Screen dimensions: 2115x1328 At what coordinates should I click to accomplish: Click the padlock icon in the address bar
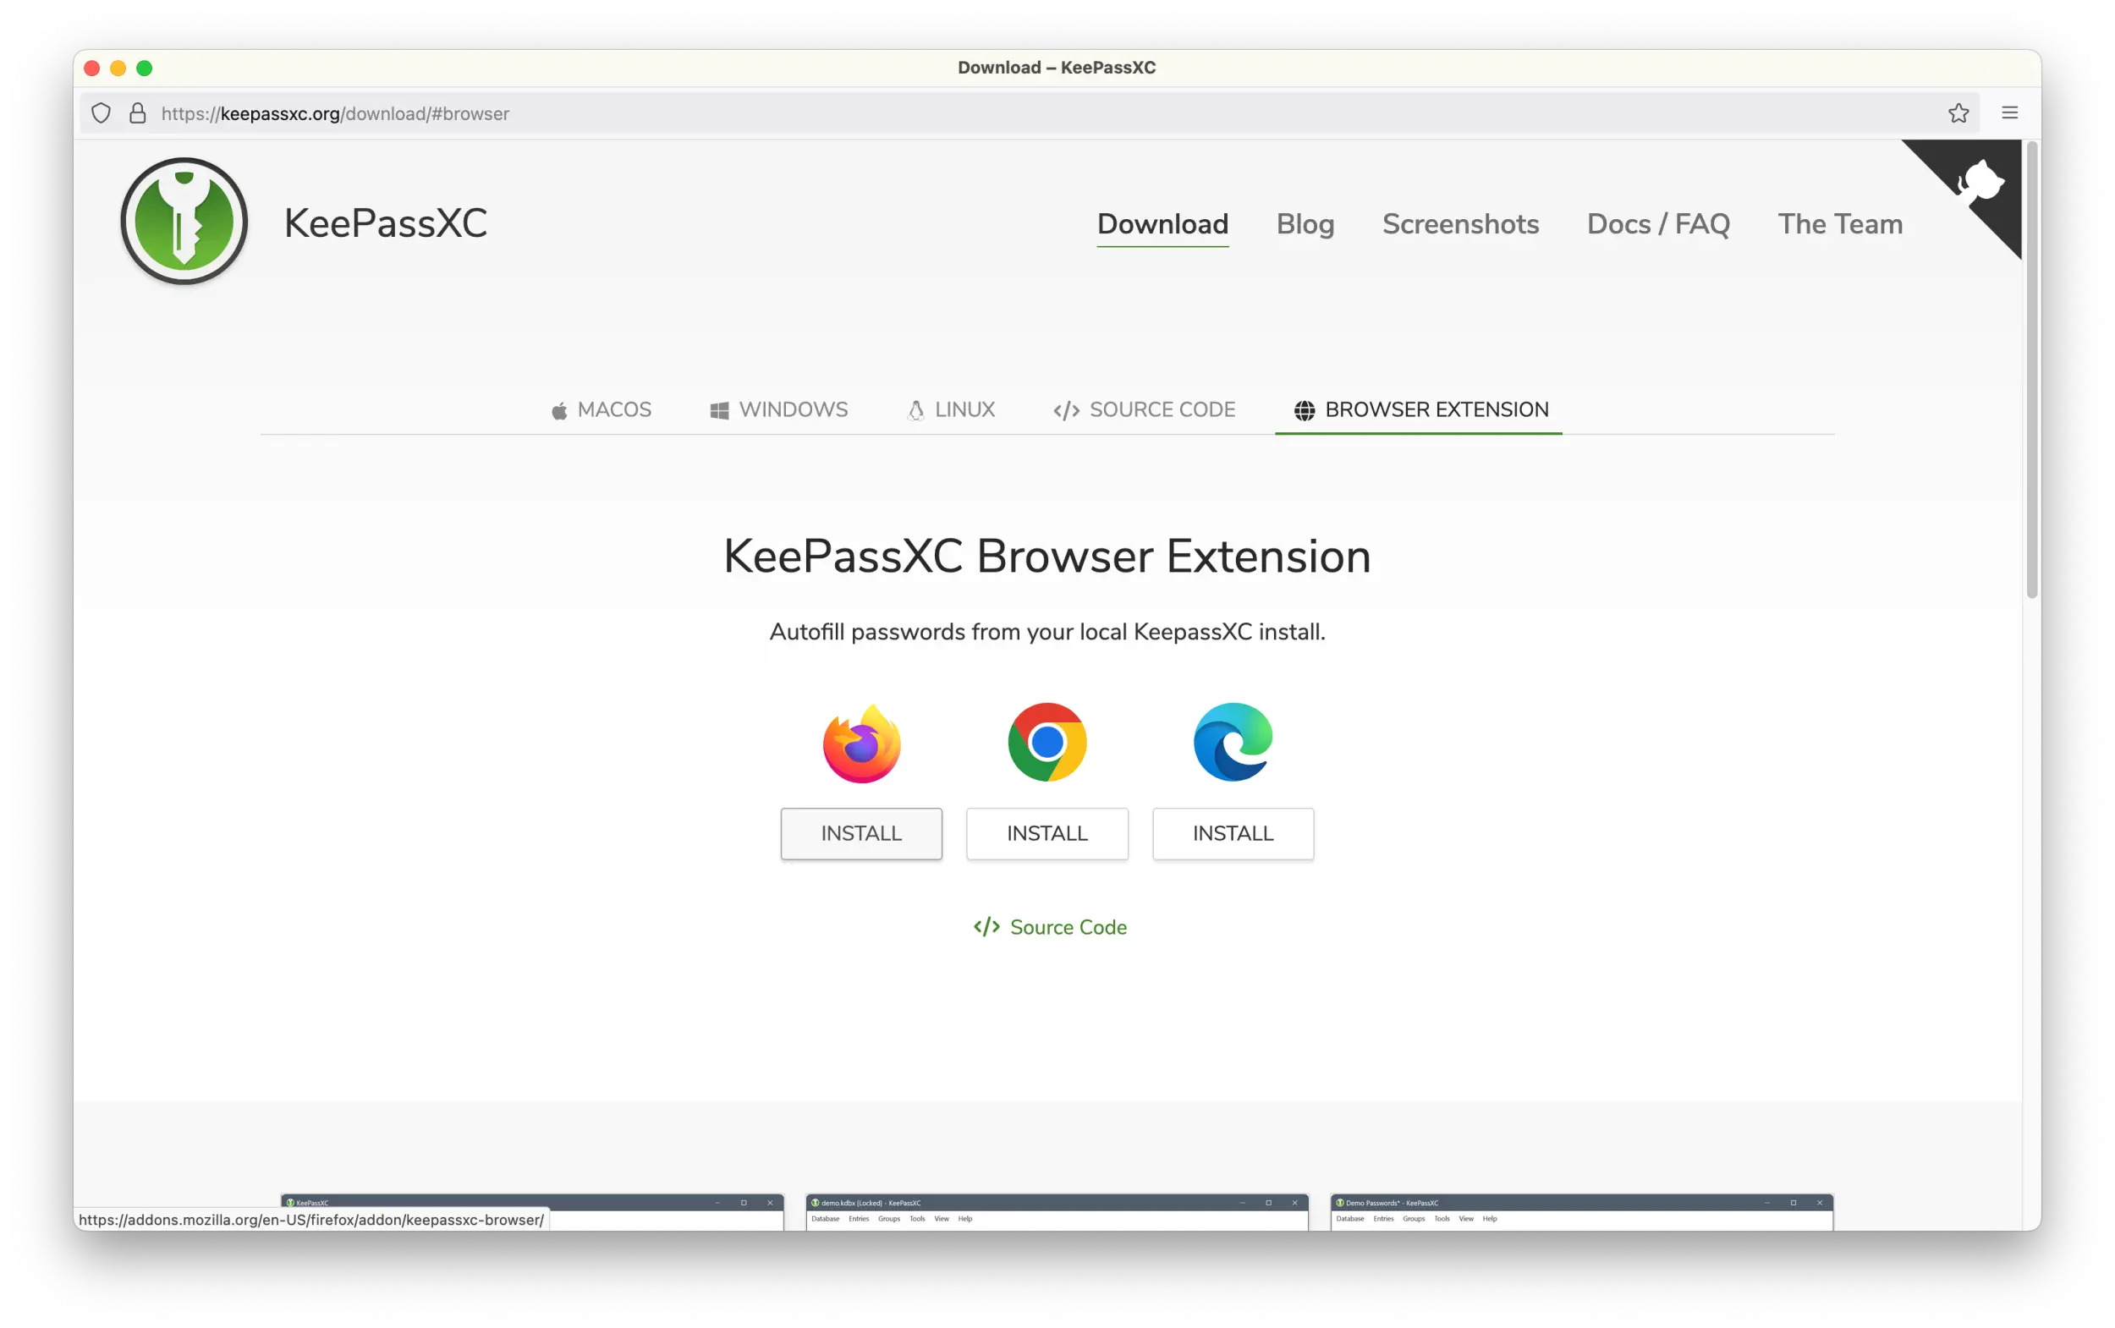(137, 112)
